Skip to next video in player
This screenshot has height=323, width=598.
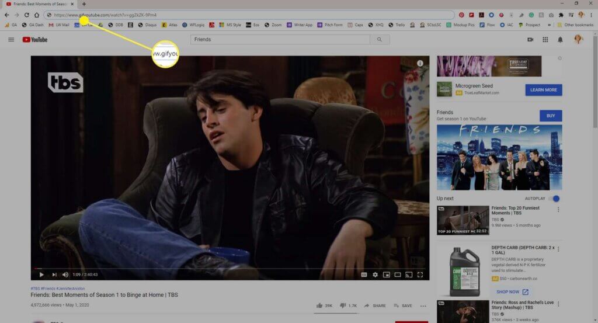click(54, 275)
